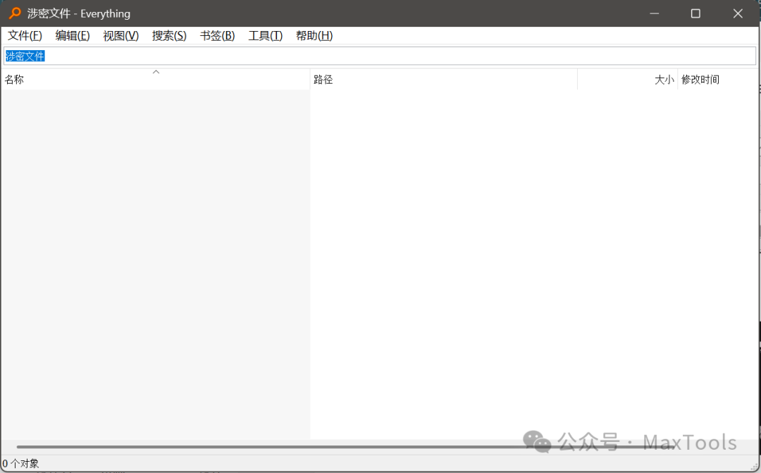Sort results by the 路径 column header
This screenshot has width=761, height=473.
tap(444, 79)
